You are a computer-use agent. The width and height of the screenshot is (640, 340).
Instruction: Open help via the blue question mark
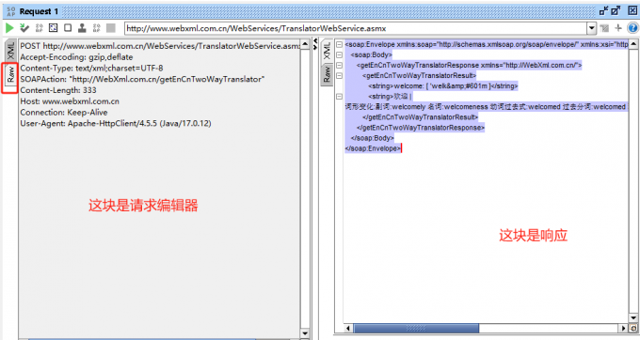pos(632,28)
